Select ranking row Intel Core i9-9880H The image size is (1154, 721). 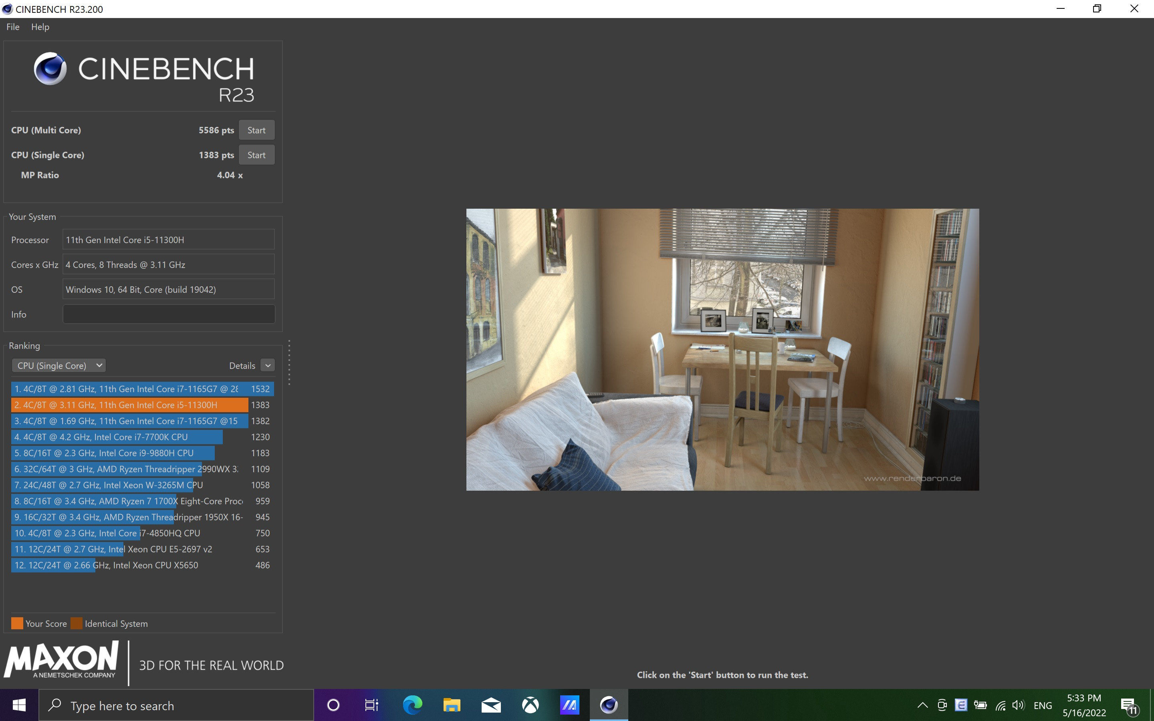point(143,453)
